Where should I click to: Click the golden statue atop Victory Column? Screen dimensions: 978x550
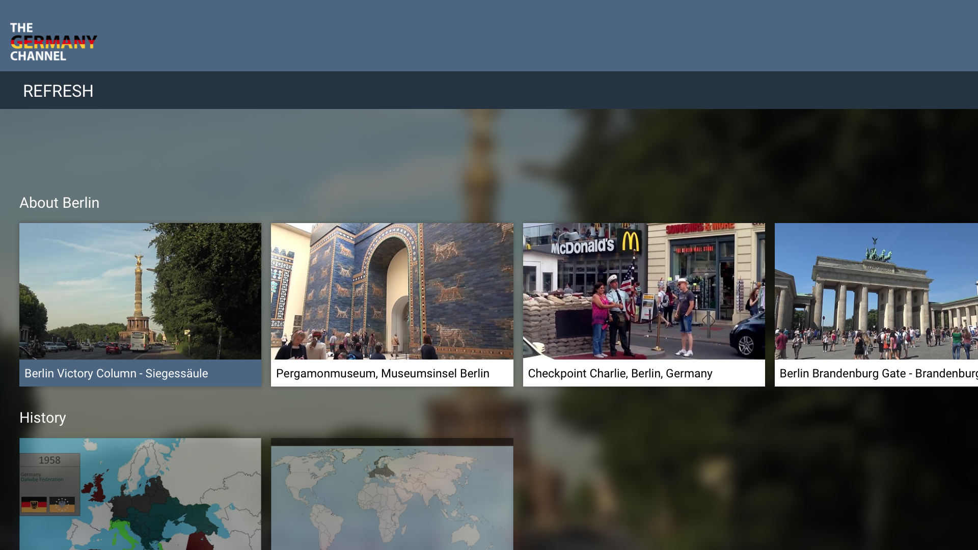[138, 260]
